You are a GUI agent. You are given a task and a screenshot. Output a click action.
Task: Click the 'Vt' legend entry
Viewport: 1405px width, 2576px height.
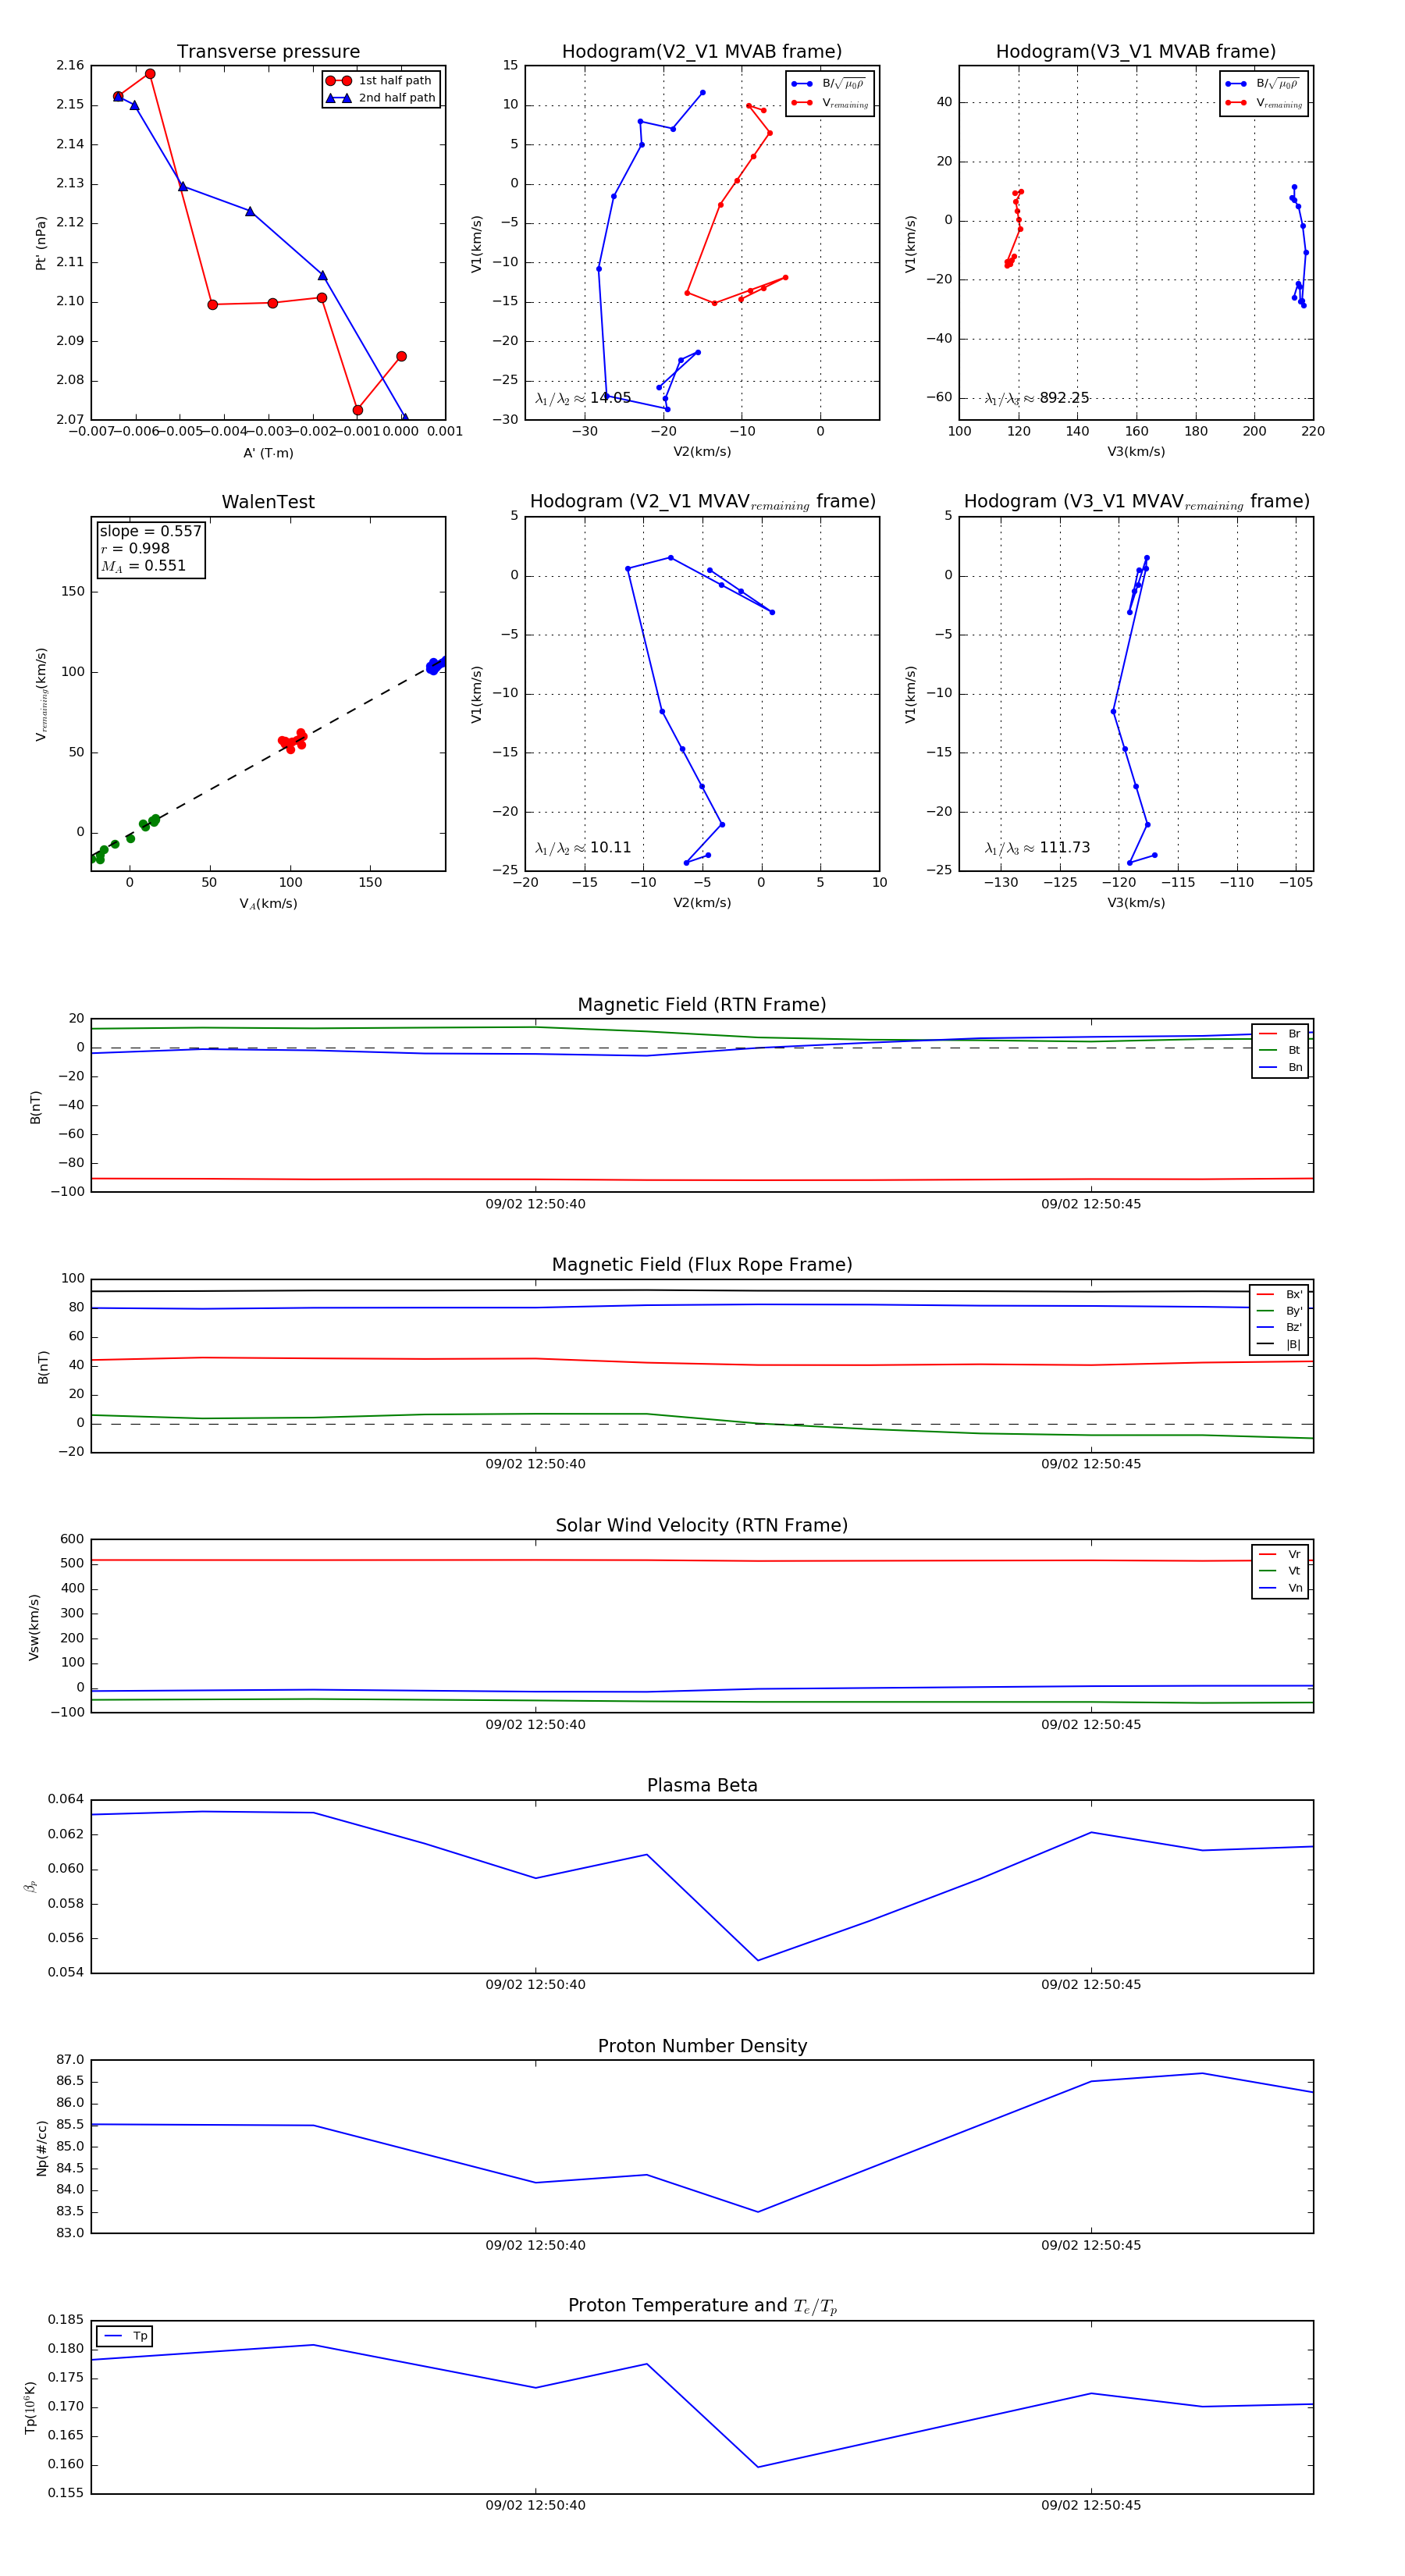point(1280,1571)
